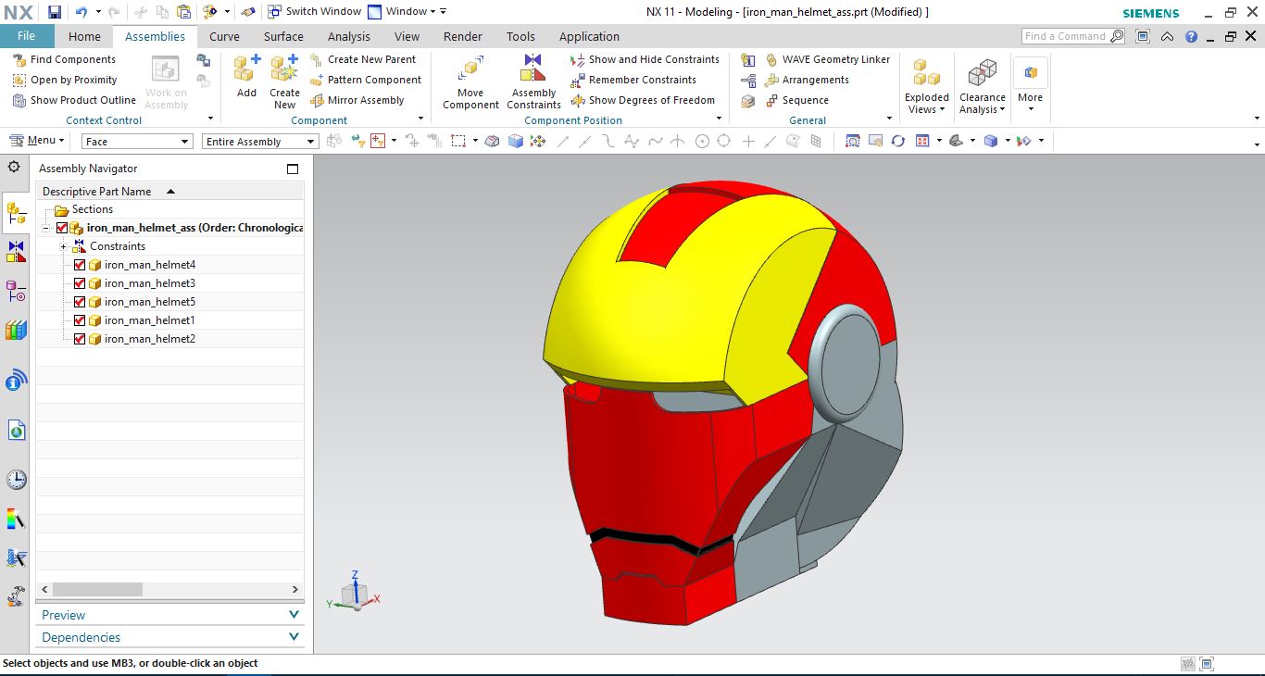Toggle the iron_man_helmet_ass root checkbox
The image size is (1265, 676).
coord(62,228)
